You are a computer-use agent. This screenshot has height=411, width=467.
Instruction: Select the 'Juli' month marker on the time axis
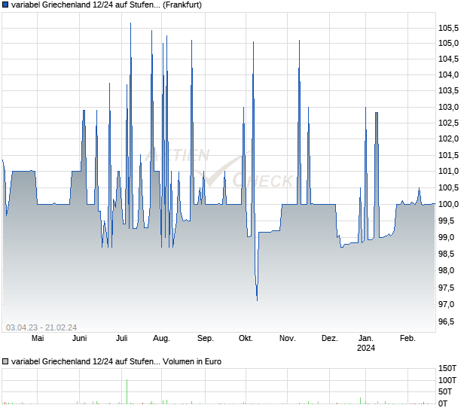(x=122, y=338)
